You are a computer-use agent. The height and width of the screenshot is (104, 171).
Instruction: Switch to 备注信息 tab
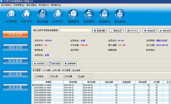tap(76, 70)
